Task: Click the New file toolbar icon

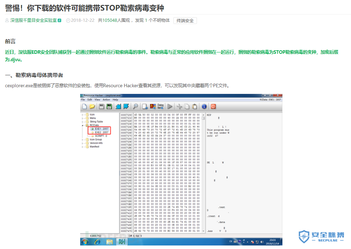Action: pyautogui.click(x=85, y=107)
